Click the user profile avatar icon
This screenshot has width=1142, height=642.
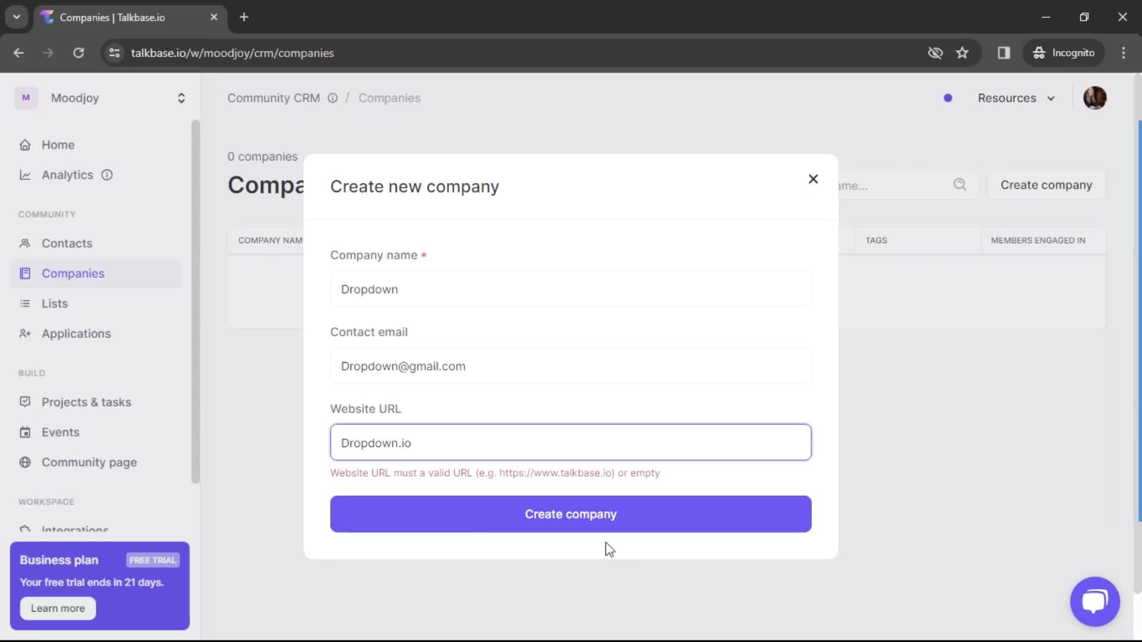point(1095,98)
